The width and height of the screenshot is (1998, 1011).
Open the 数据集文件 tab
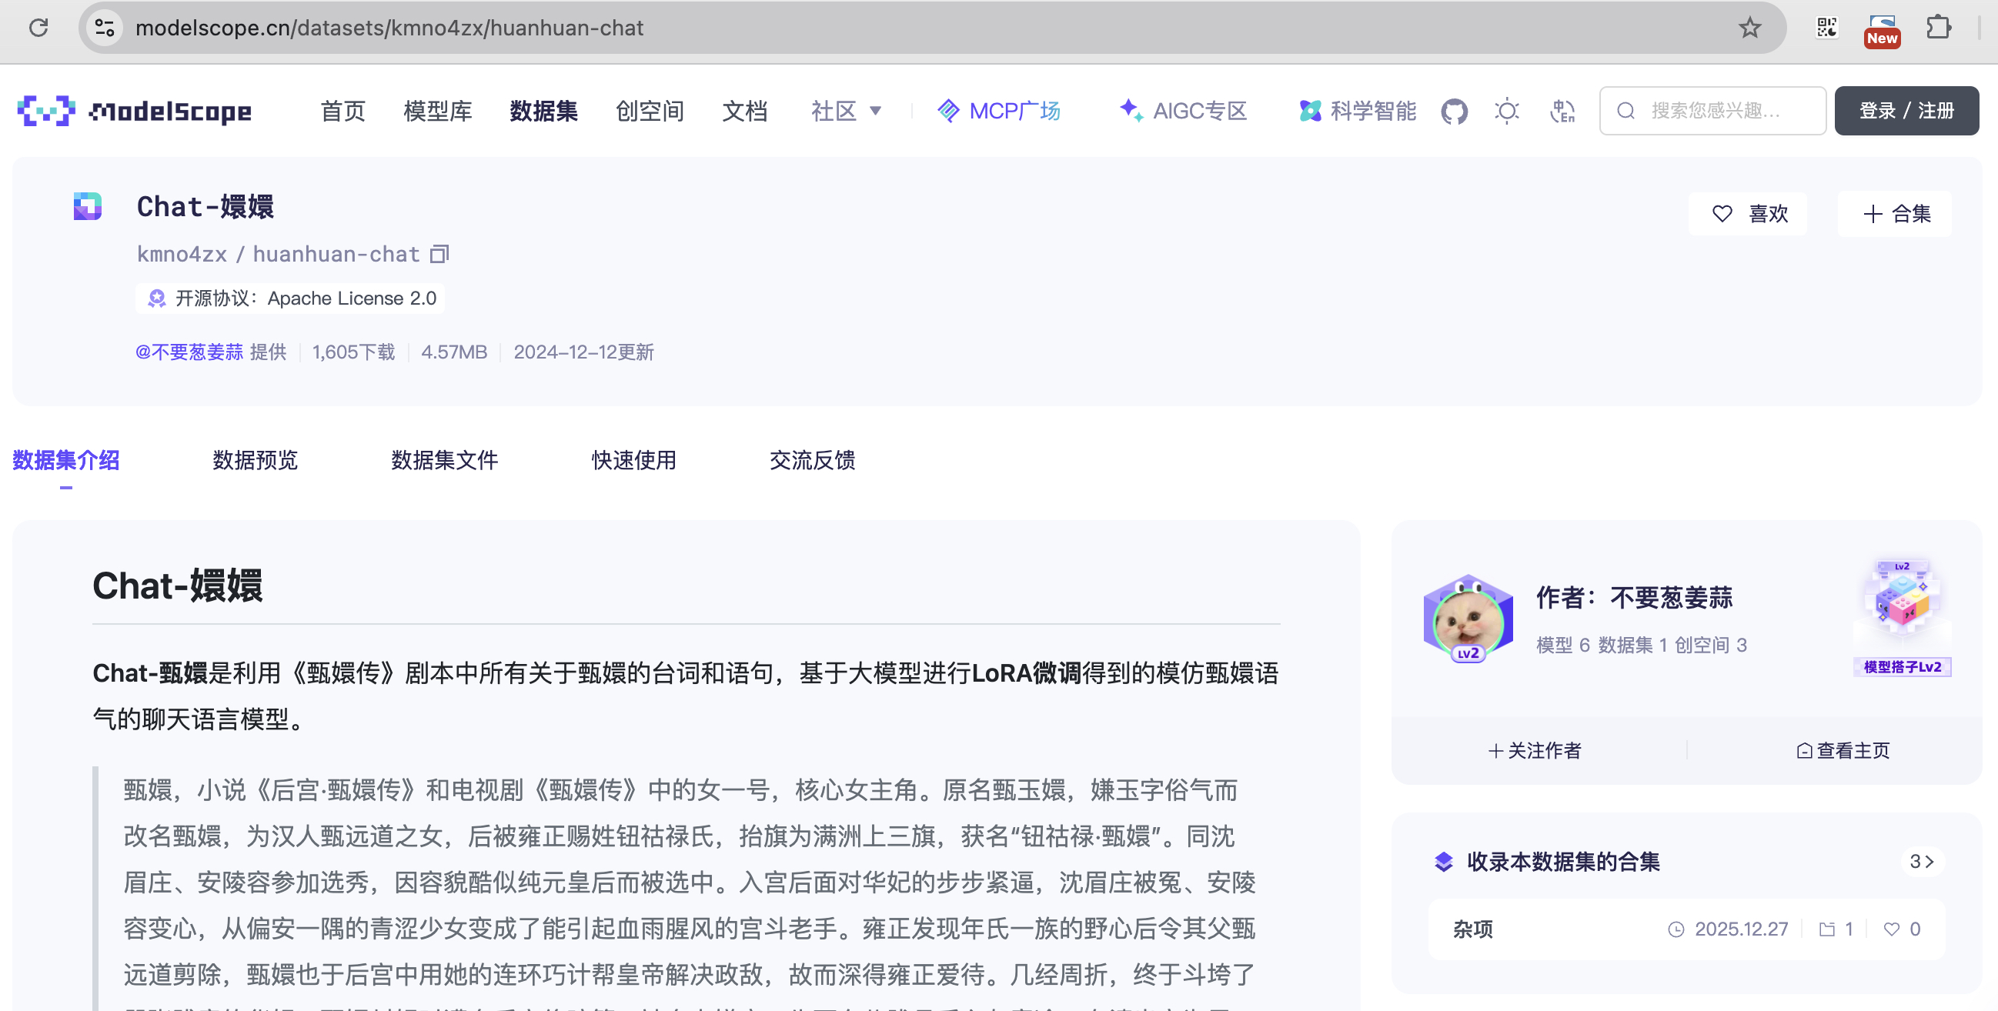tap(444, 460)
